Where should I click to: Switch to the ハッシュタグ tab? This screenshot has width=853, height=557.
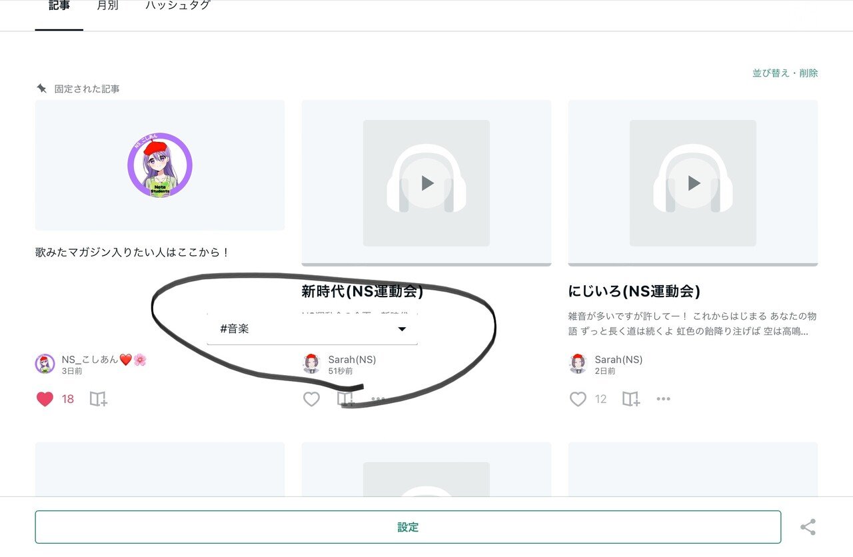(177, 5)
